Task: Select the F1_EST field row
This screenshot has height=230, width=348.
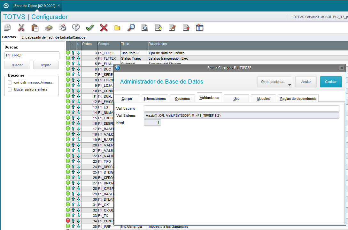Action: click(106, 107)
